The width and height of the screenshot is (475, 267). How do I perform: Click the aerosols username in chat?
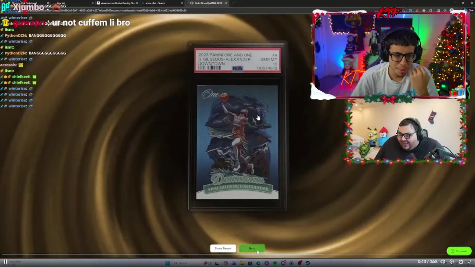[8, 65]
